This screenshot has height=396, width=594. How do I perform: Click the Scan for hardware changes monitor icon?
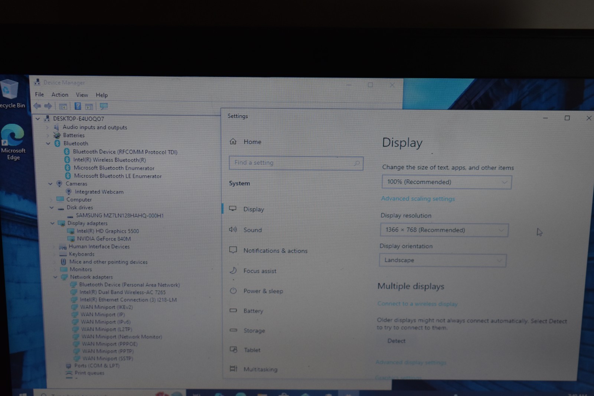pyautogui.click(x=104, y=107)
